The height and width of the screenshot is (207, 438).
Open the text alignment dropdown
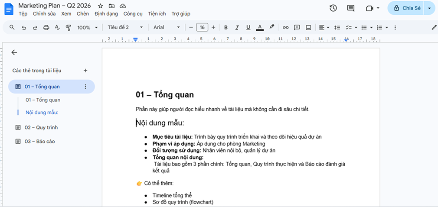(324, 27)
